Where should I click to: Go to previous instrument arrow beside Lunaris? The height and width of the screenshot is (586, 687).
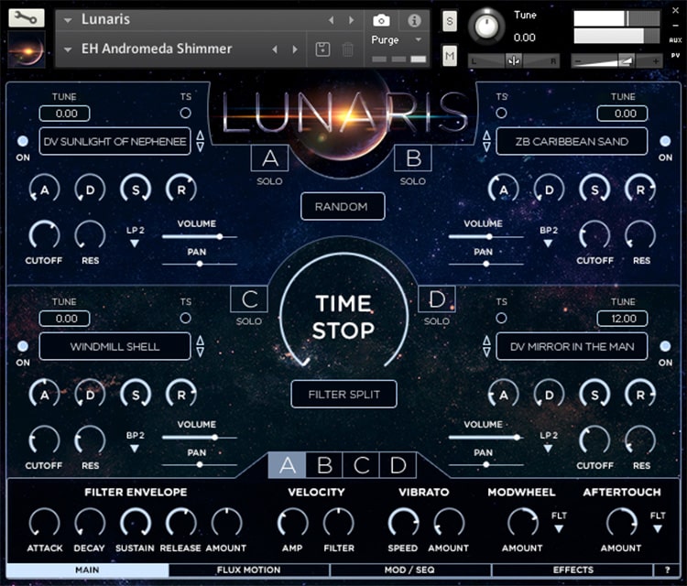click(x=332, y=20)
